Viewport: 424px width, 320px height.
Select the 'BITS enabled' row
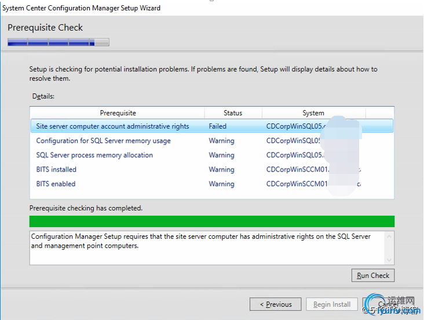pos(212,184)
